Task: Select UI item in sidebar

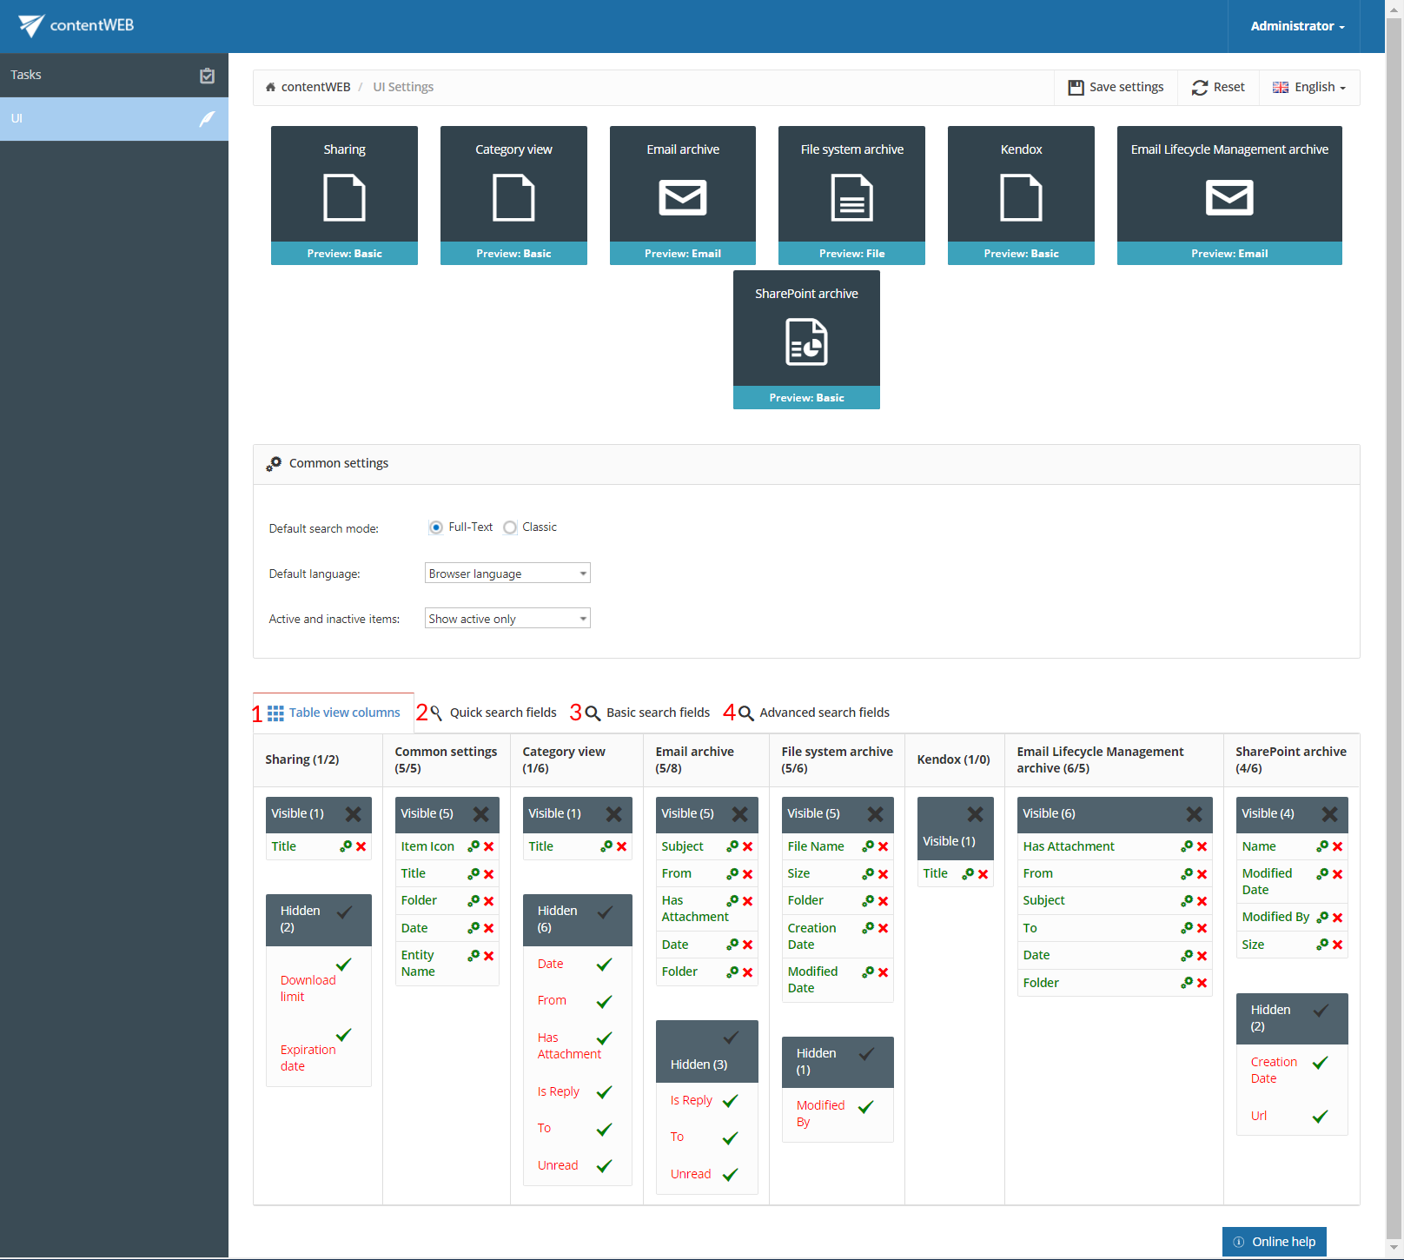Action: pos(114,119)
